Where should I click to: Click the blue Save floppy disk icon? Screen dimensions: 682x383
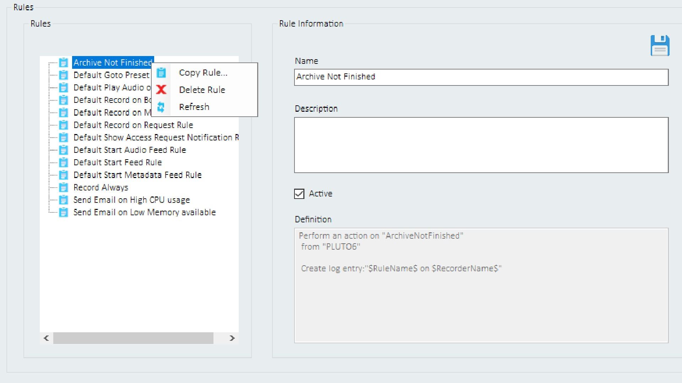pos(660,45)
